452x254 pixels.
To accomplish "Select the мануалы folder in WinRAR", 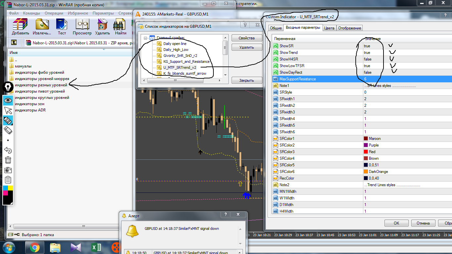I will click(x=23, y=66).
